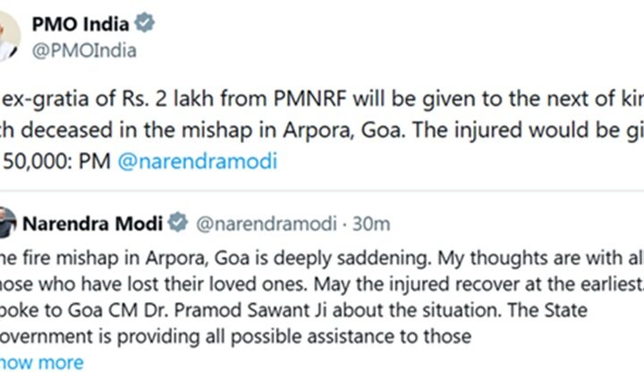644x379 pixels.
Task: Open the PMO India profile picture
Action: [7, 36]
